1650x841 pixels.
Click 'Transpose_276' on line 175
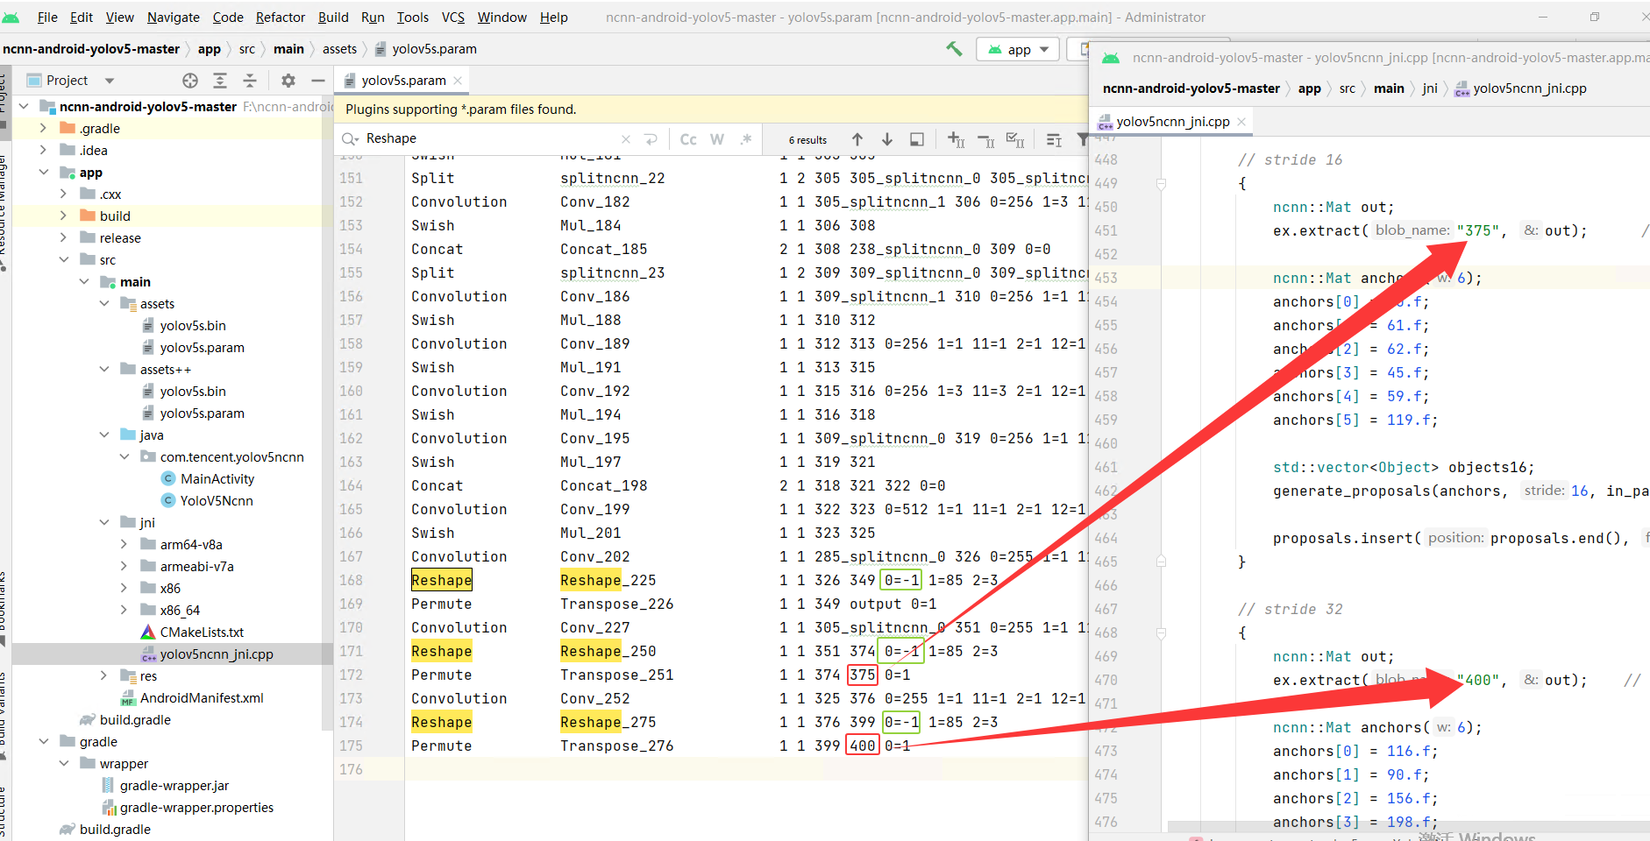pyautogui.click(x=617, y=746)
